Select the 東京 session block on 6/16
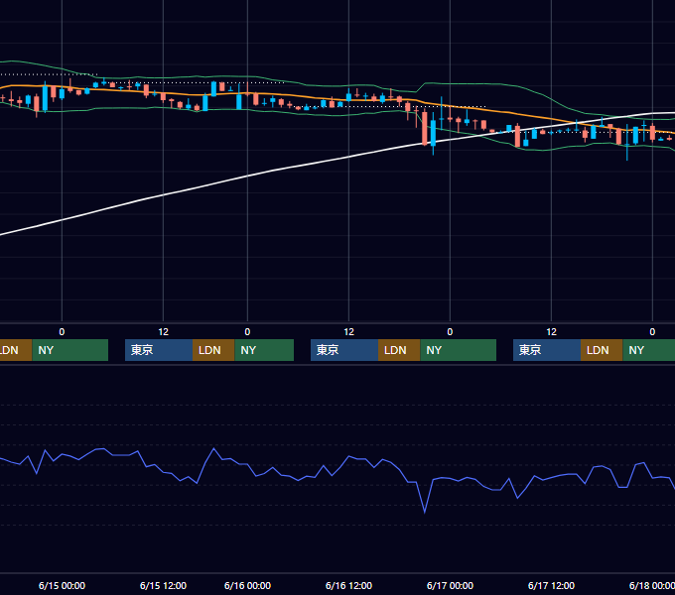This screenshot has height=595, width=675. (344, 350)
